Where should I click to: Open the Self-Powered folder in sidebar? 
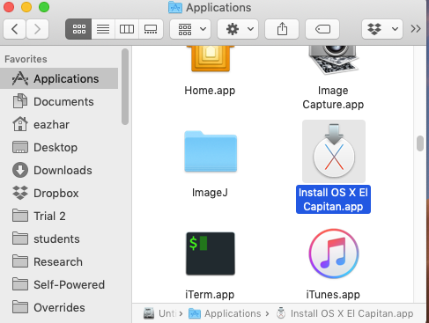(59, 284)
